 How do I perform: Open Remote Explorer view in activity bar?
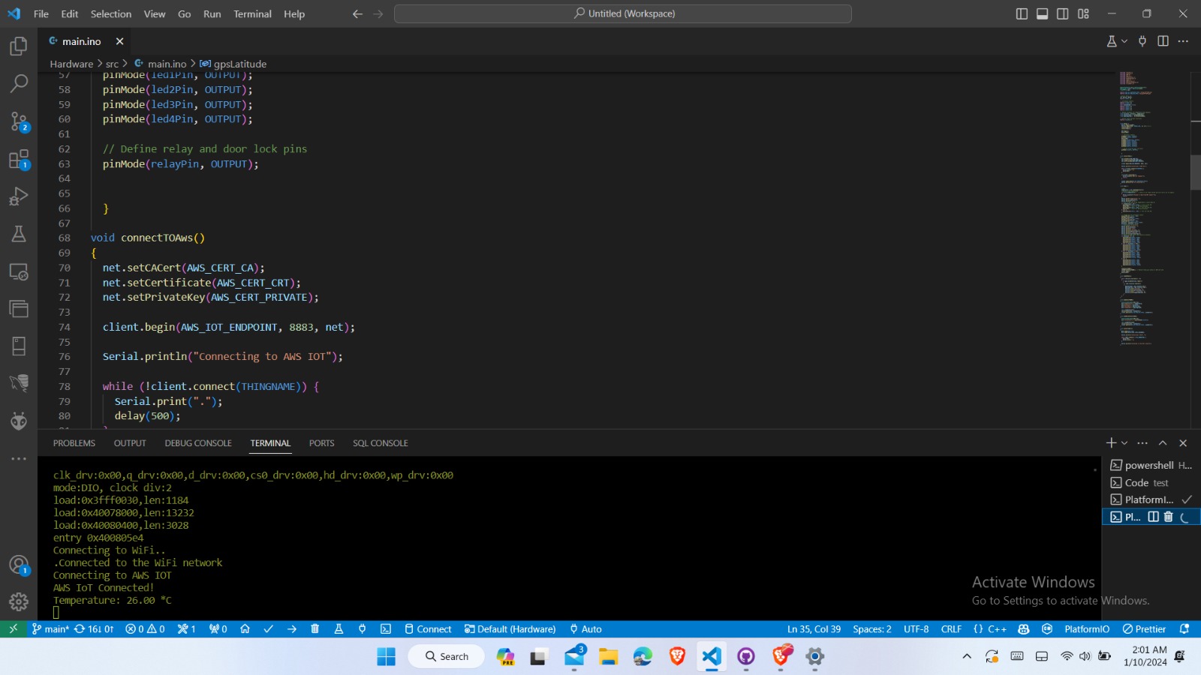19,271
